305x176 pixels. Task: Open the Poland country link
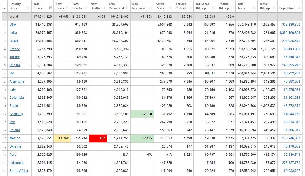(x=15, y=130)
